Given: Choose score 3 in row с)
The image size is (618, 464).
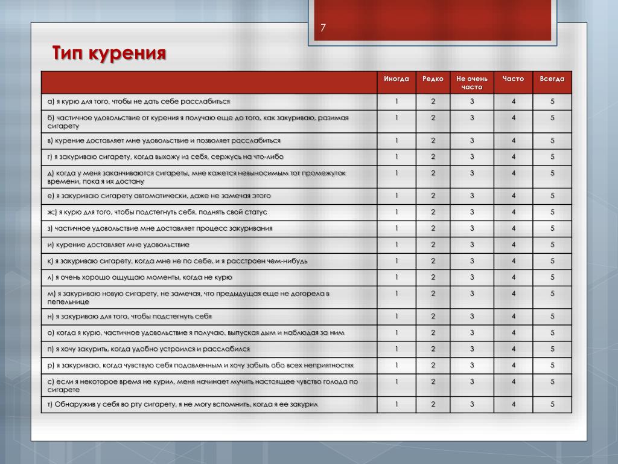Looking at the screenshot, I should pos(472,382).
